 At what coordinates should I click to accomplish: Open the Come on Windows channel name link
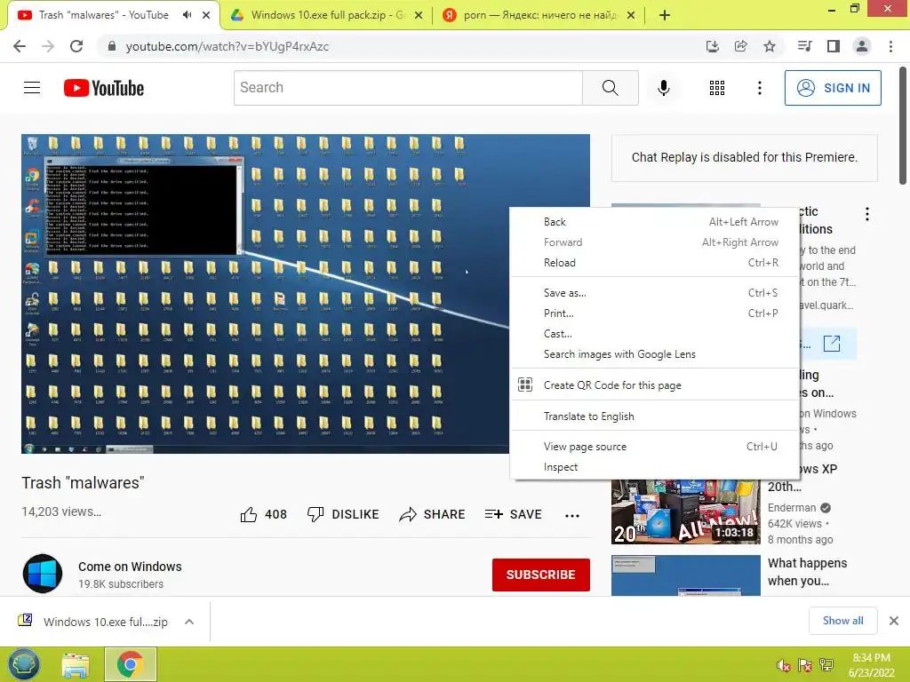pyautogui.click(x=130, y=567)
